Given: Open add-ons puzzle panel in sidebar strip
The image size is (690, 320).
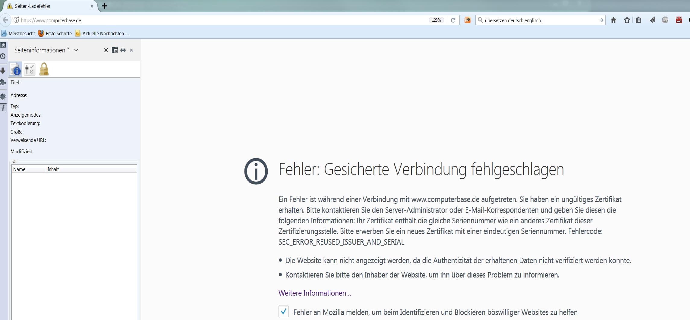Looking at the screenshot, I should pyautogui.click(x=3, y=82).
